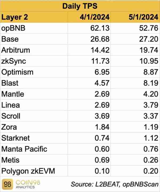Viewport: 160px width, 192px height.
Task: Click the Scroll row label
Action: (x=11, y=116)
